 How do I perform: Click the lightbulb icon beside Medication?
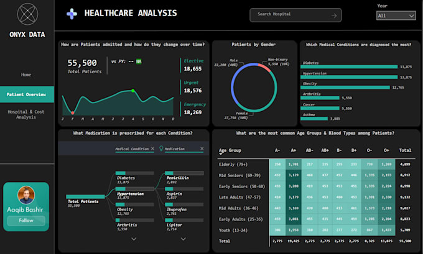(161, 148)
